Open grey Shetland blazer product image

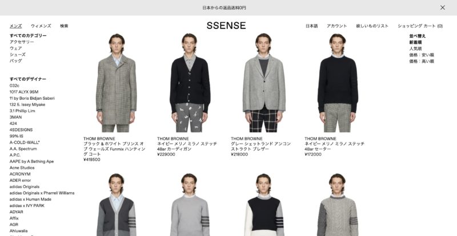pyautogui.click(x=264, y=83)
